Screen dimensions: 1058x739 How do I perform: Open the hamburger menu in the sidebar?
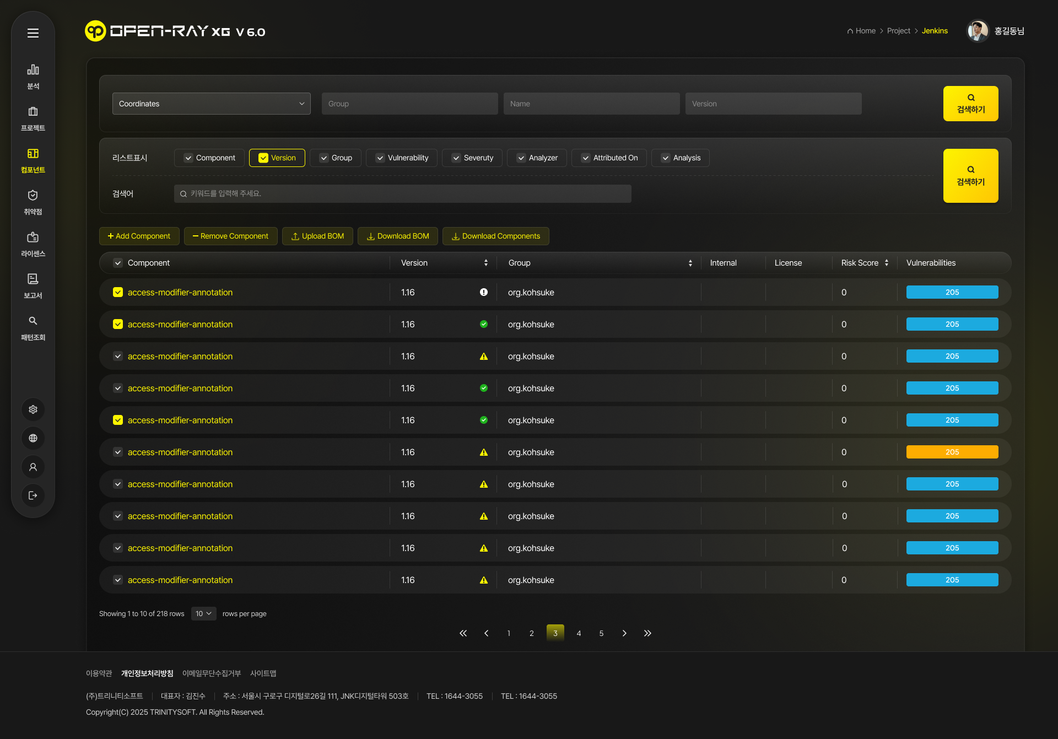pyautogui.click(x=33, y=33)
